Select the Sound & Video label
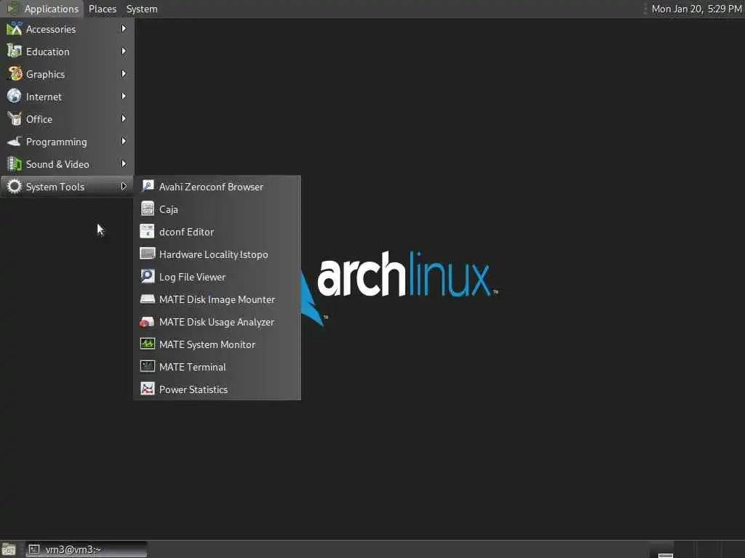The width and height of the screenshot is (745, 558). tap(57, 164)
